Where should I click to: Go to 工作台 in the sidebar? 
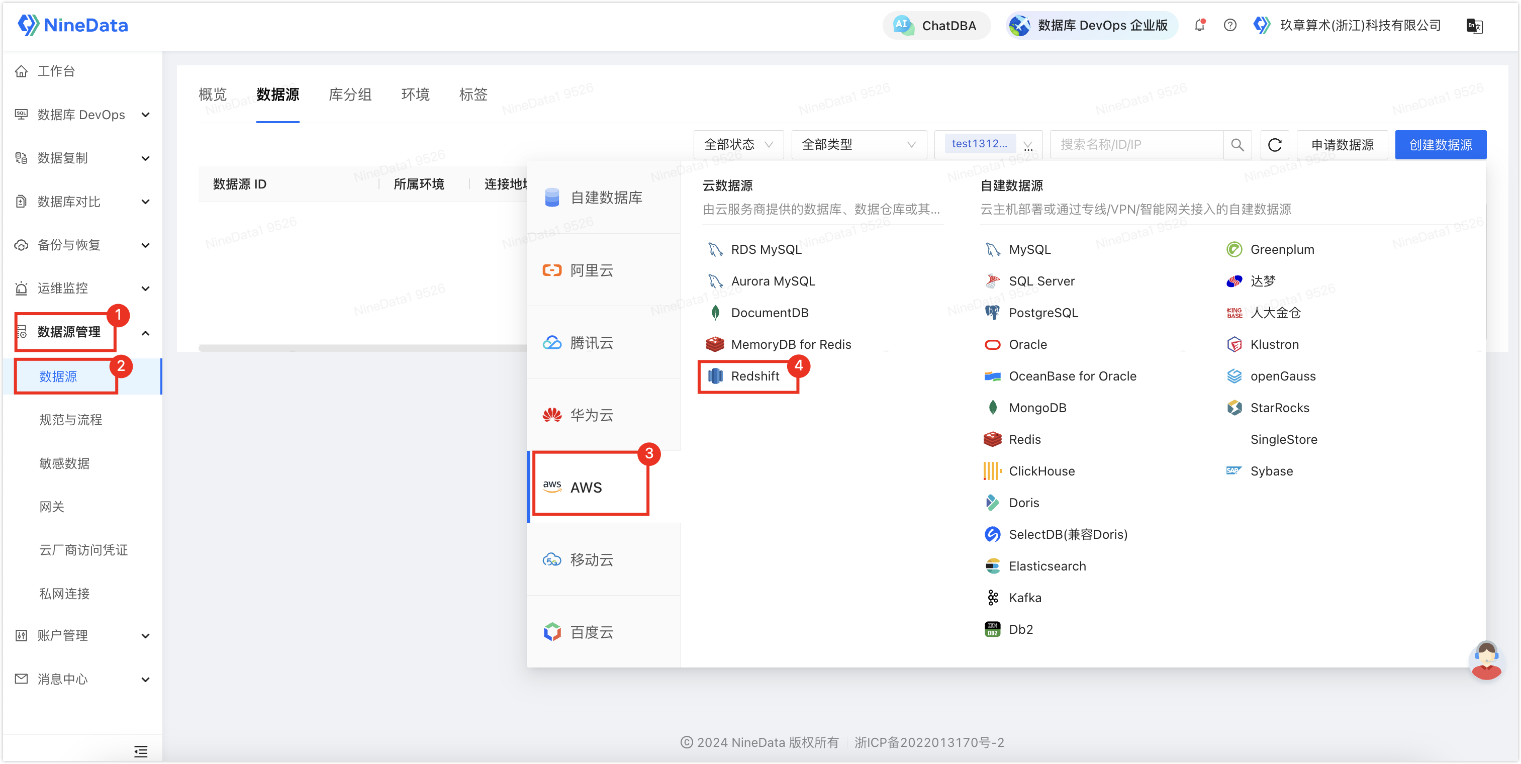click(x=82, y=71)
